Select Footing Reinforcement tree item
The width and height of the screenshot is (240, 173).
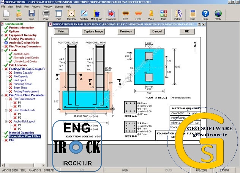point(26,91)
